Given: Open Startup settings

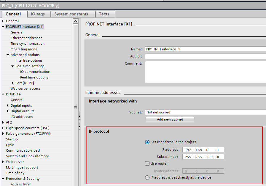Looking at the screenshot, I should (12, 139).
